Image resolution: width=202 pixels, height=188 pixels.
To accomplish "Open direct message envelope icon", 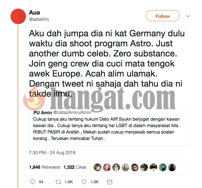I will [x=110, y=182].
